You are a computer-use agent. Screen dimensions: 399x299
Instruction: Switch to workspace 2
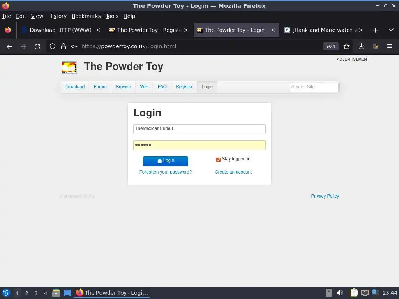pos(27,293)
